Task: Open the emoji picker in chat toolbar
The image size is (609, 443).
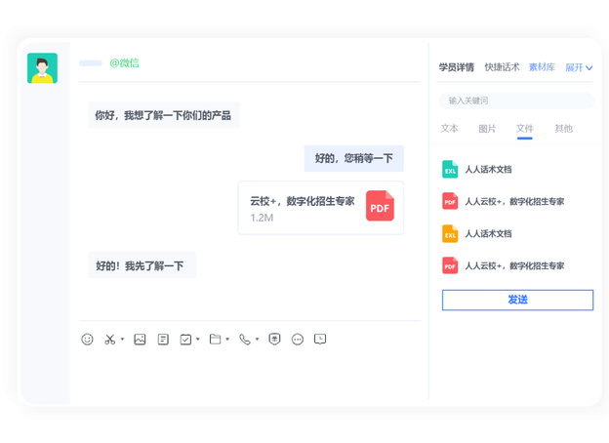Action: pyautogui.click(x=87, y=340)
